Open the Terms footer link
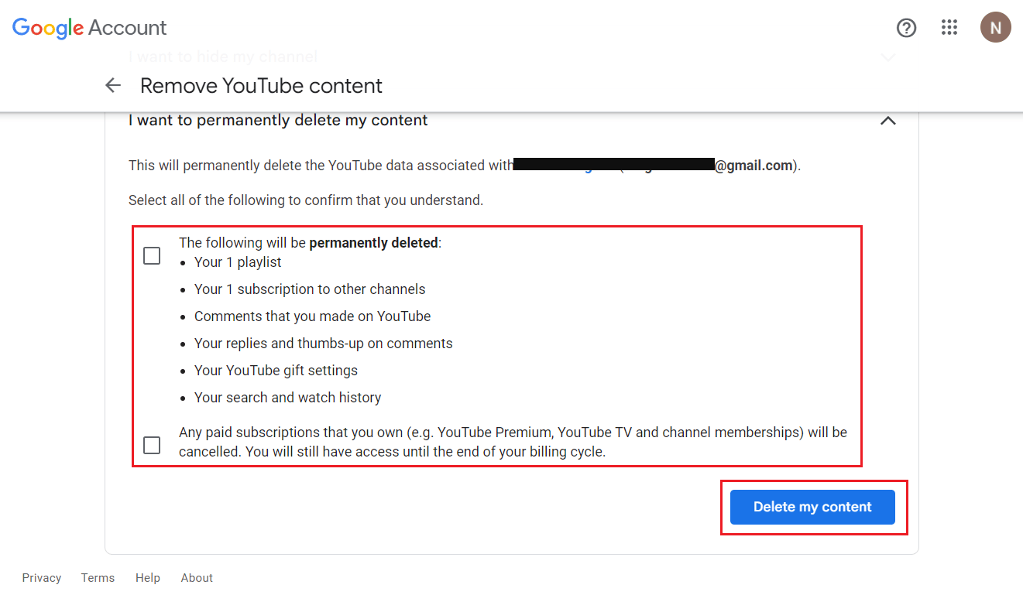 pyautogui.click(x=98, y=578)
